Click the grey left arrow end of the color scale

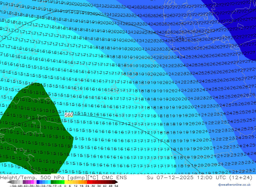[x=9, y=182]
